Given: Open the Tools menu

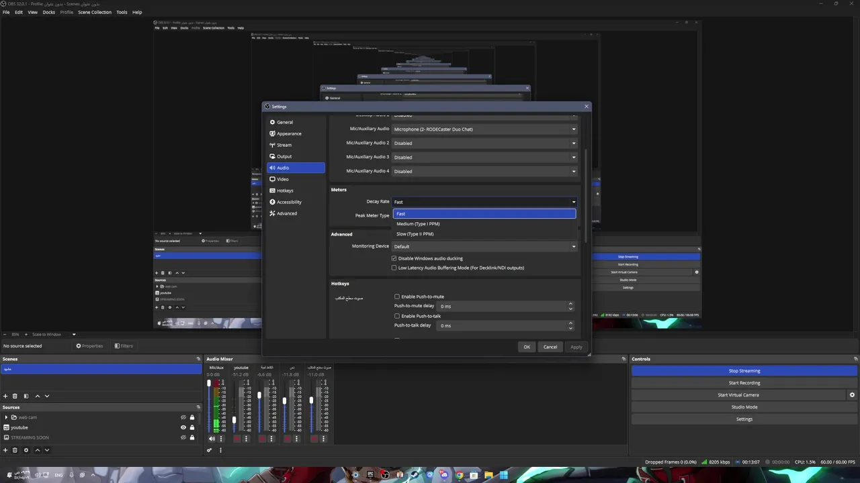Looking at the screenshot, I should pos(122,12).
